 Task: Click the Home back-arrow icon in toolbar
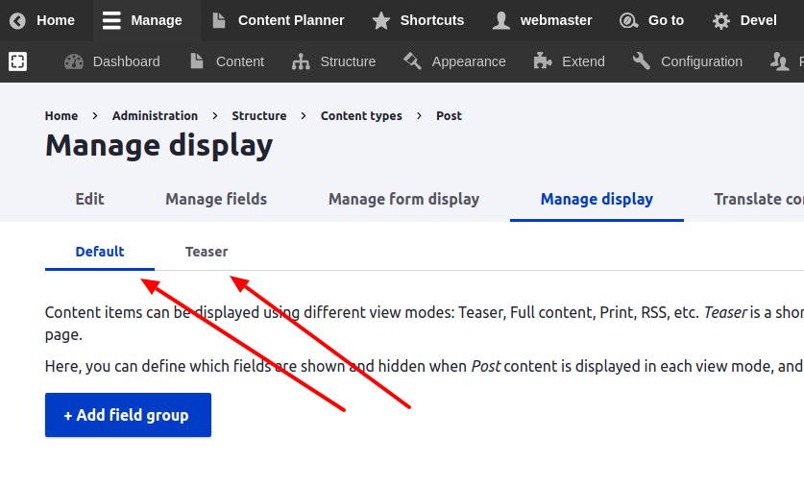[18, 20]
